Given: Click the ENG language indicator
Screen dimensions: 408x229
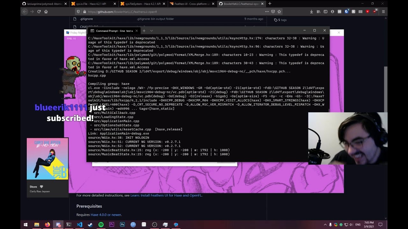Looking at the screenshot, I should pos(358,225).
